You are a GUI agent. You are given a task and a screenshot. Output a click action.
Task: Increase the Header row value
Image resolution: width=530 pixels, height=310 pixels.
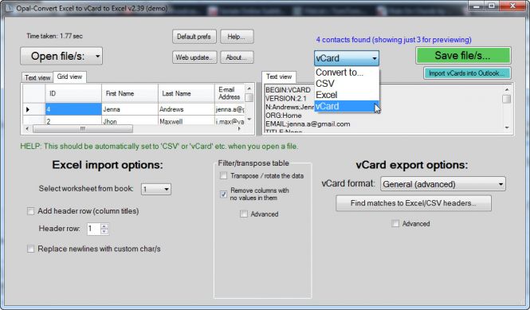pyautogui.click(x=104, y=226)
